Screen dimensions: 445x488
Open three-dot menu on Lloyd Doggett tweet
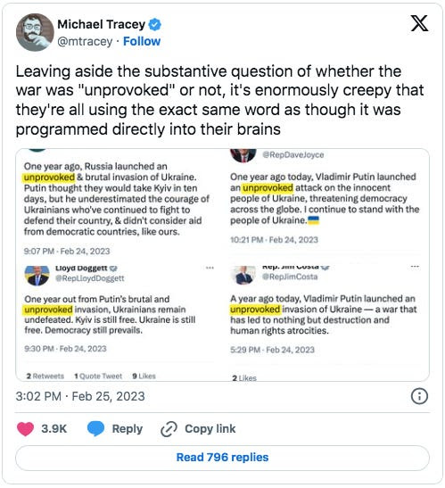click(210, 268)
